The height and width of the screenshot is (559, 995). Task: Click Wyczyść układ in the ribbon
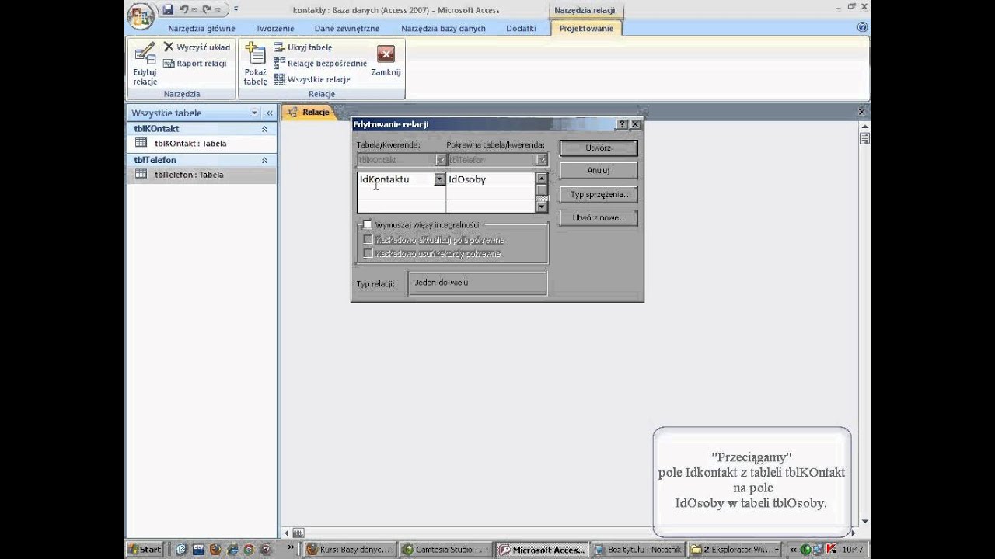[197, 47]
